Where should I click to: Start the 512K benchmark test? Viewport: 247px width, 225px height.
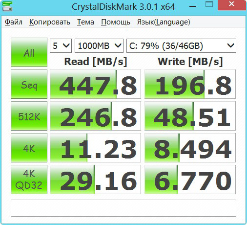(29, 116)
